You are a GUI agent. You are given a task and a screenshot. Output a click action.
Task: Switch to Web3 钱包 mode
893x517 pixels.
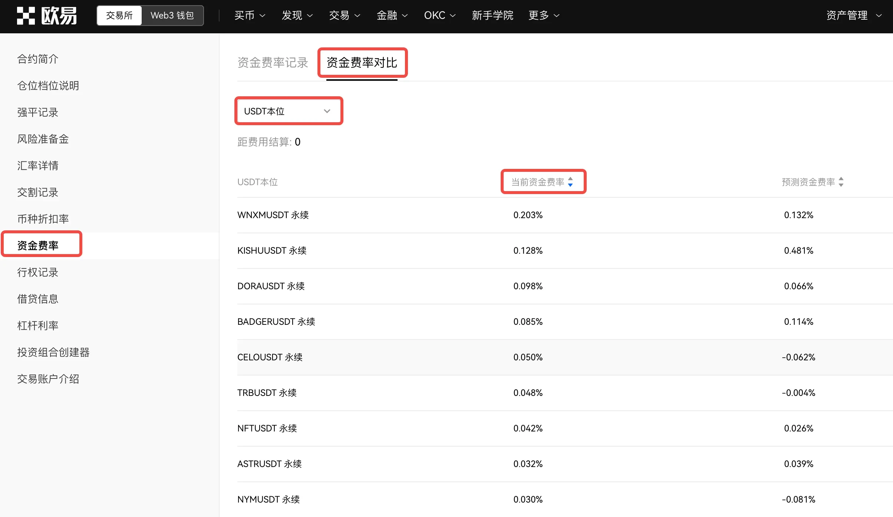(172, 15)
